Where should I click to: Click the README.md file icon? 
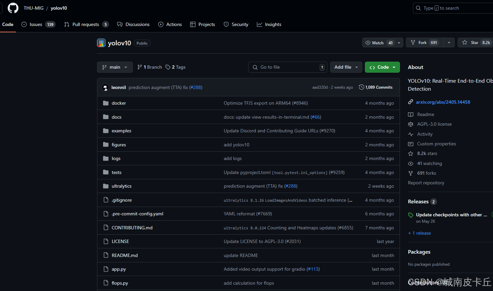click(x=106, y=255)
